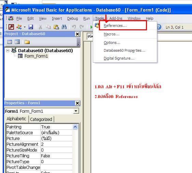Collapse the Database60 project tree node
Screen dimensions: 192x173
pyautogui.click(x=8, y=50)
